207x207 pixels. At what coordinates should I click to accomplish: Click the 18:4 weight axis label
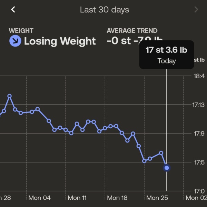(199, 76)
